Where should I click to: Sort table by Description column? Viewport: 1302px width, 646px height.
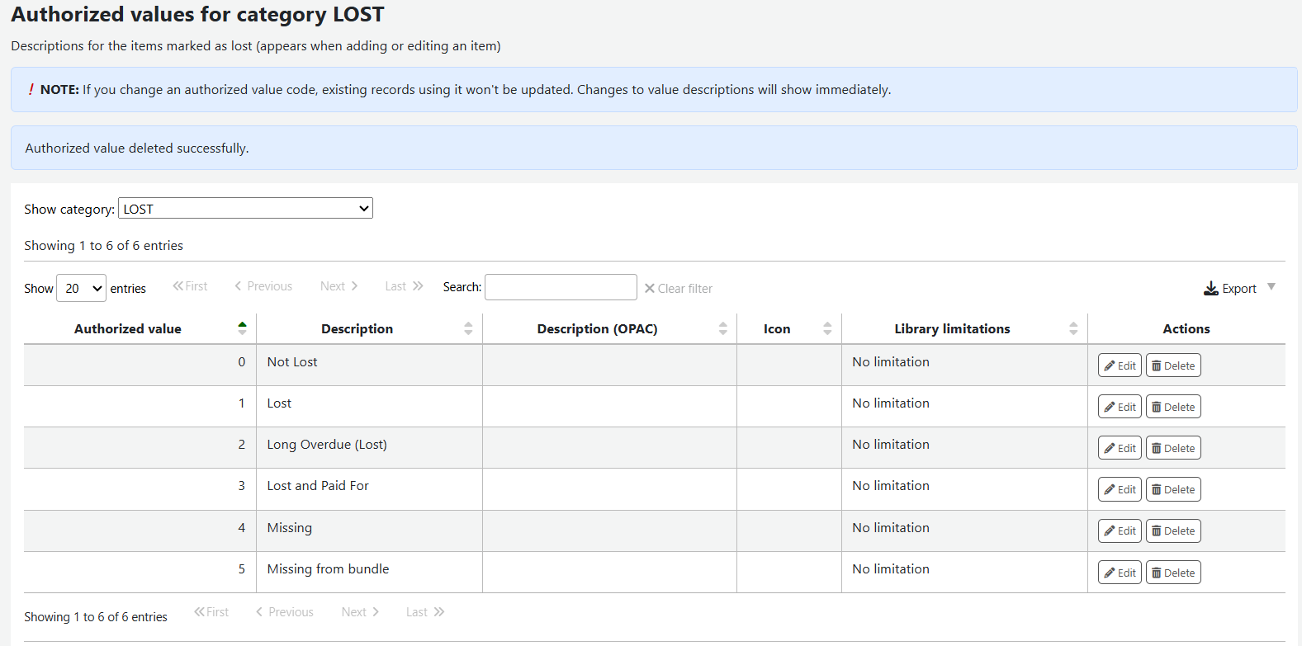tap(357, 328)
